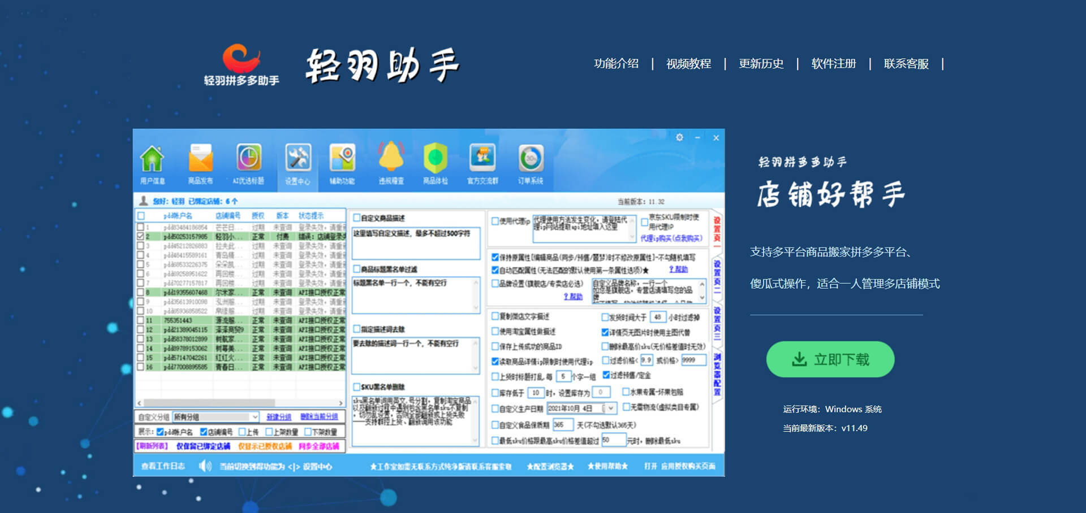Click 仅保留已绑定店铺
Image resolution: width=1086 pixels, height=513 pixels.
pyautogui.click(x=203, y=446)
